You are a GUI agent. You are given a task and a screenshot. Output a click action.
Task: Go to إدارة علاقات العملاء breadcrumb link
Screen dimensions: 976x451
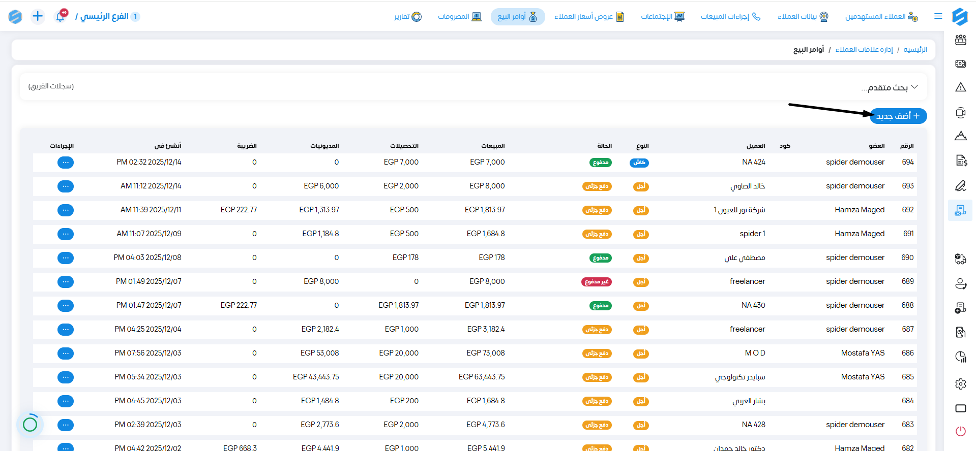tap(864, 49)
